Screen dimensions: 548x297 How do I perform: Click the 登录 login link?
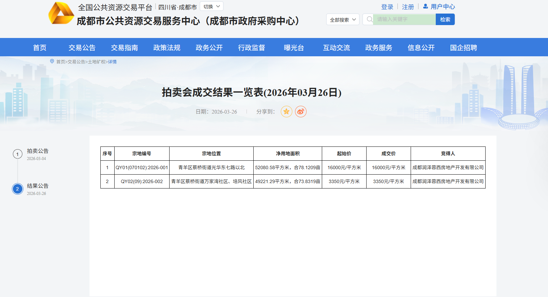[387, 7]
